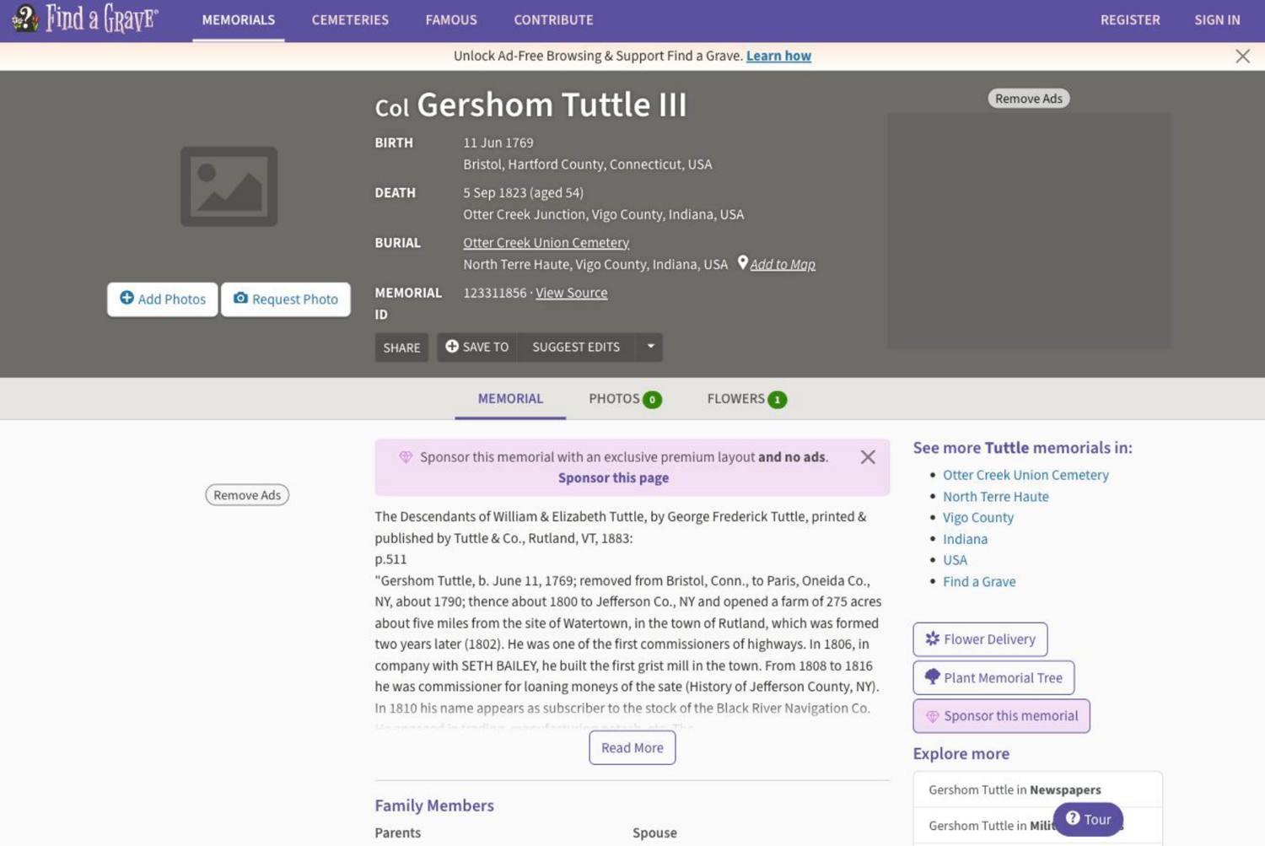This screenshot has width=1265, height=846.
Task: Open the USA memorials link
Action: (x=955, y=560)
